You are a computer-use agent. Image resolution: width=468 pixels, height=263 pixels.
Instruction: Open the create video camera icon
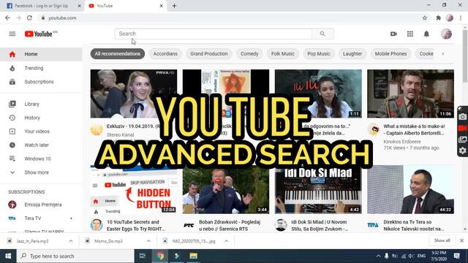tap(393, 34)
